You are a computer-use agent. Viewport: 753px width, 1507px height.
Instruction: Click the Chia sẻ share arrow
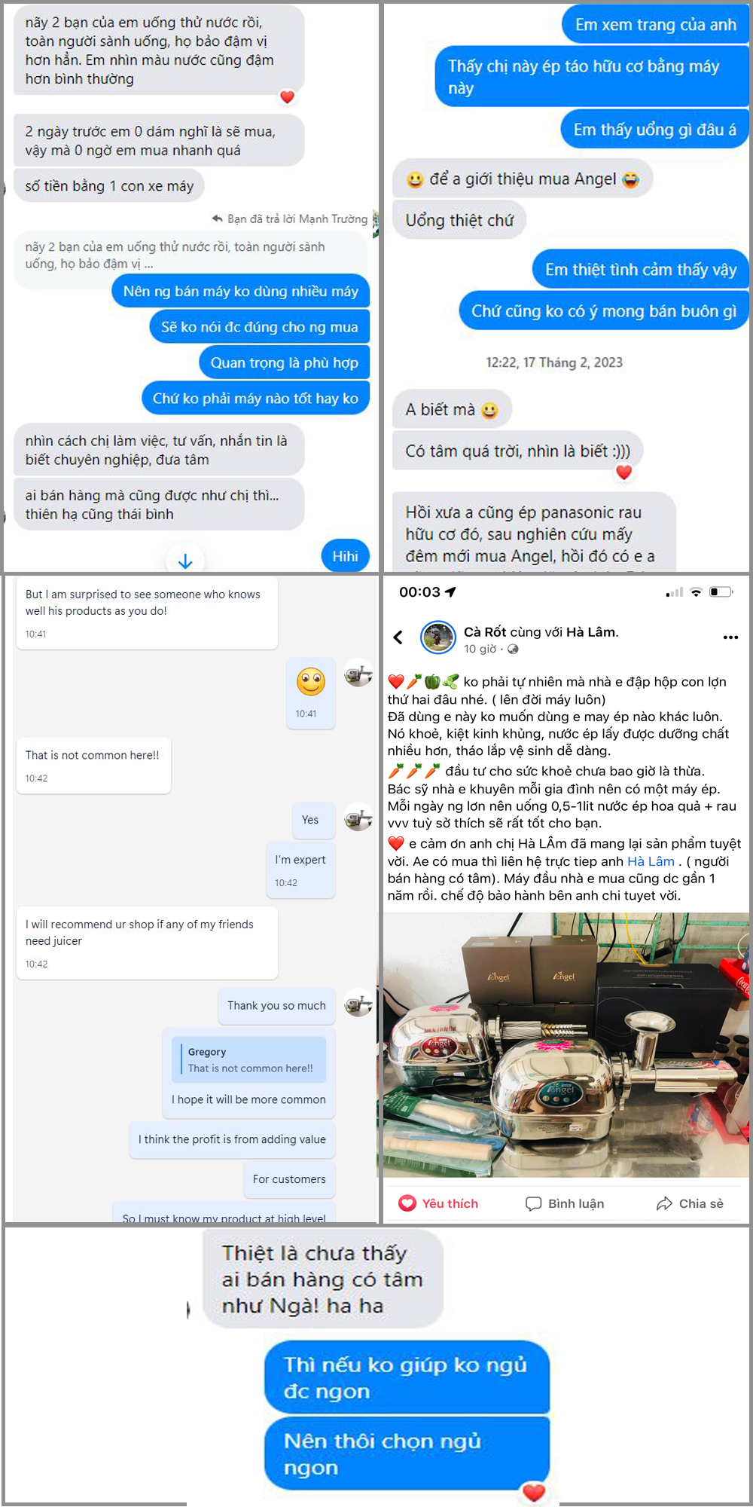pyautogui.click(x=664, y=1203)
